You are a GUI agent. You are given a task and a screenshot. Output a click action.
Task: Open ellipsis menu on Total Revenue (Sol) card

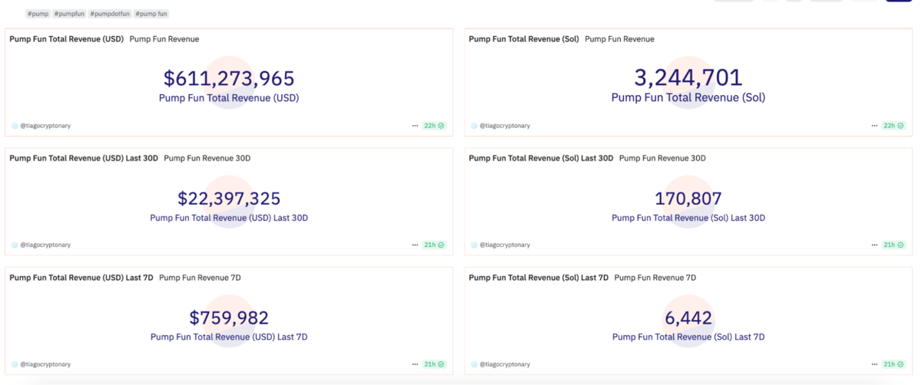[x=874, y=126]
